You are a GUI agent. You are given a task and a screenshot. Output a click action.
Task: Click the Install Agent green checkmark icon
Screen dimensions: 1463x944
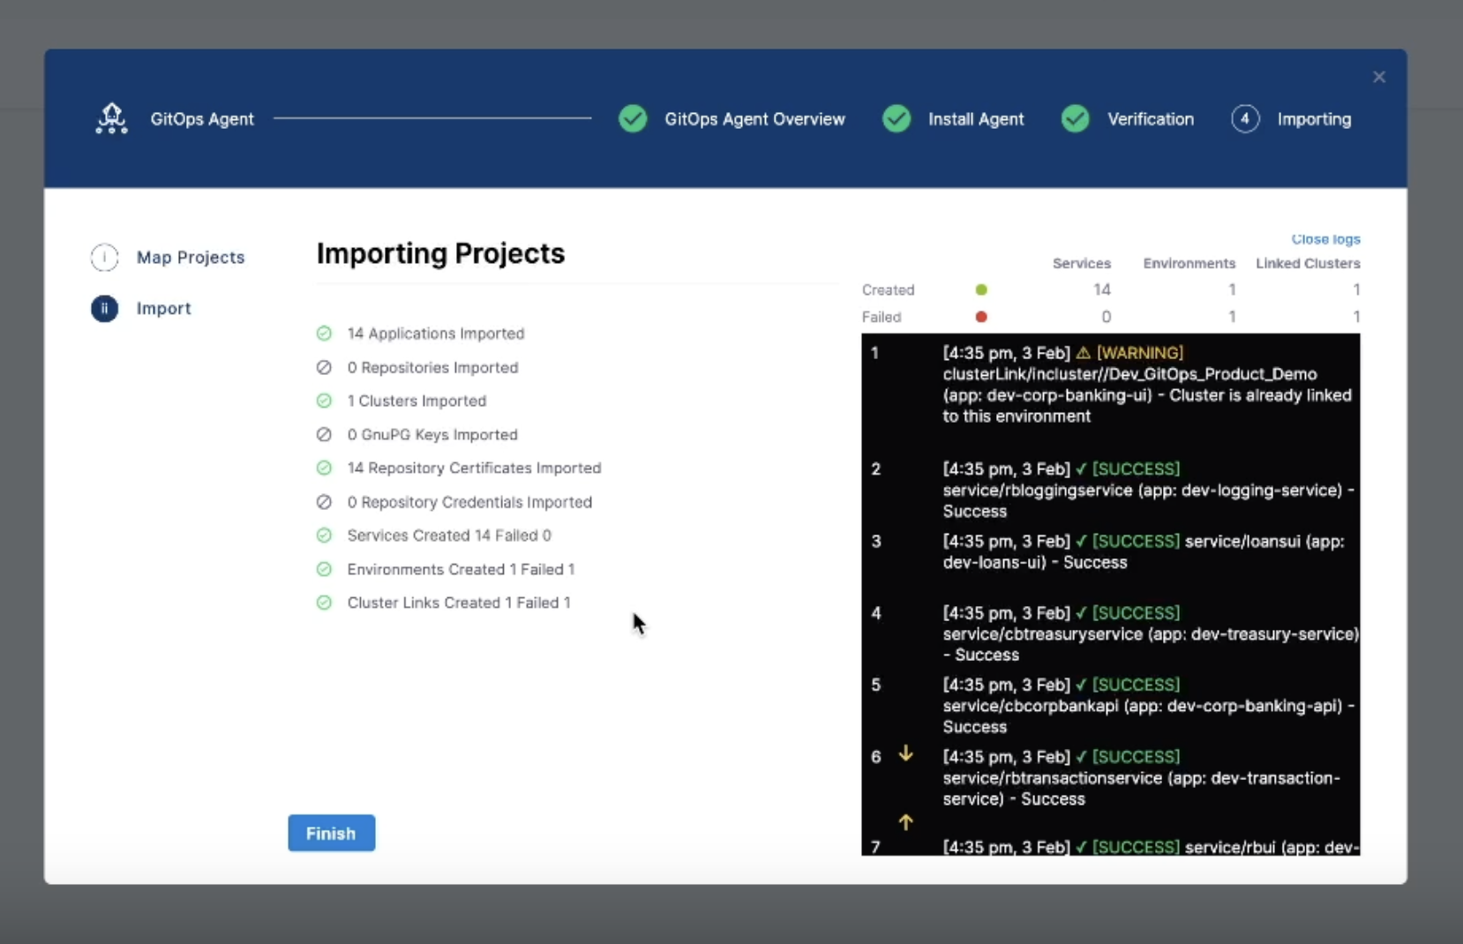(x=897, y=118)
